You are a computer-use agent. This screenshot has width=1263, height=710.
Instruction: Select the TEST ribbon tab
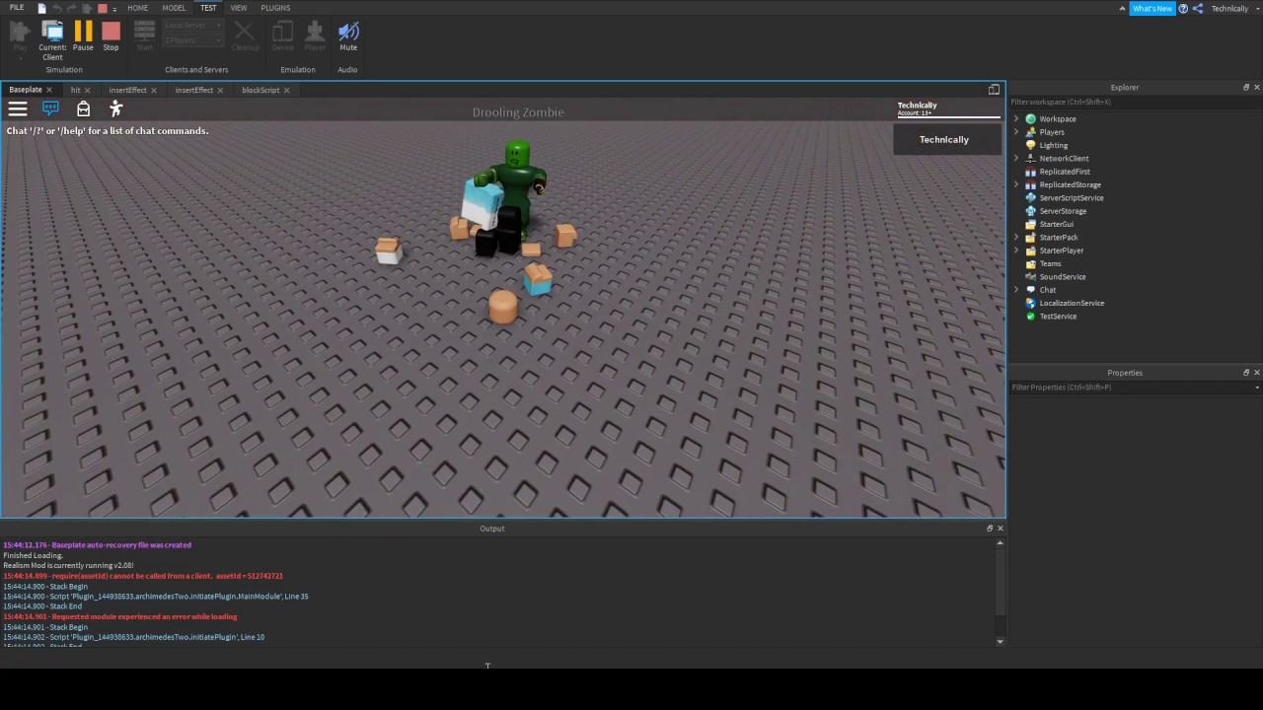(208, 8)
